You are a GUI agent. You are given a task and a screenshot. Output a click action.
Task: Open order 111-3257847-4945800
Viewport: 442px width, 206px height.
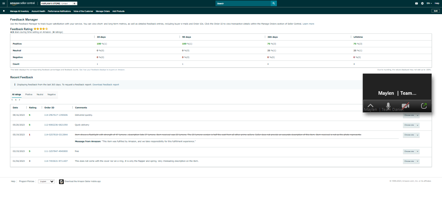click(56, 151)
